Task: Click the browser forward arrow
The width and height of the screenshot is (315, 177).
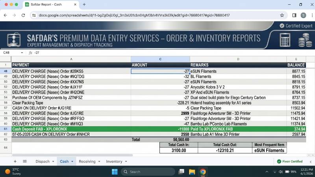Action: (14, 15)
